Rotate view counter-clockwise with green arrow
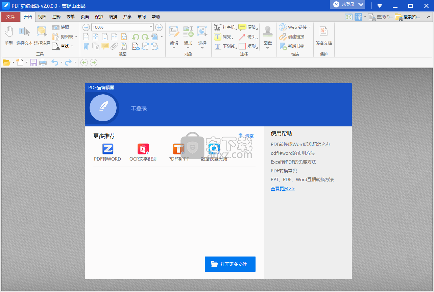Image resolution: width=434 pixels, height=292 pixels. (x=136, y=37)
